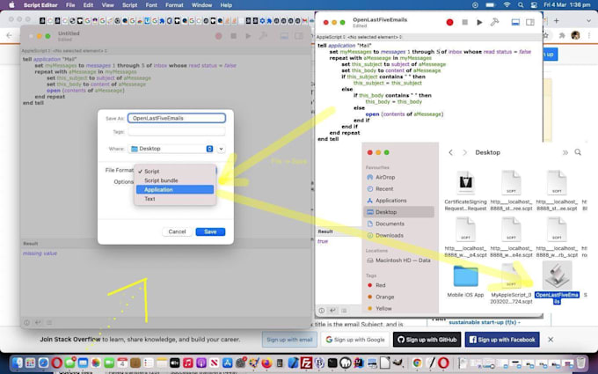Viewport: 598px width, 374px height.
Task: Go back with Finder's left chevron
Action: coord(451,152)
